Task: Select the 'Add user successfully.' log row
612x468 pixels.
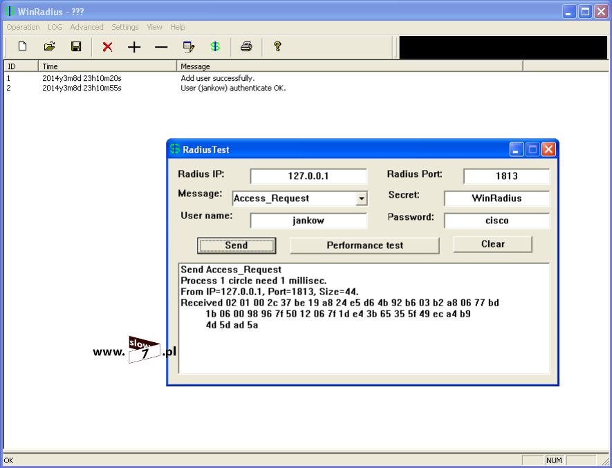Action: coord(217,78)
